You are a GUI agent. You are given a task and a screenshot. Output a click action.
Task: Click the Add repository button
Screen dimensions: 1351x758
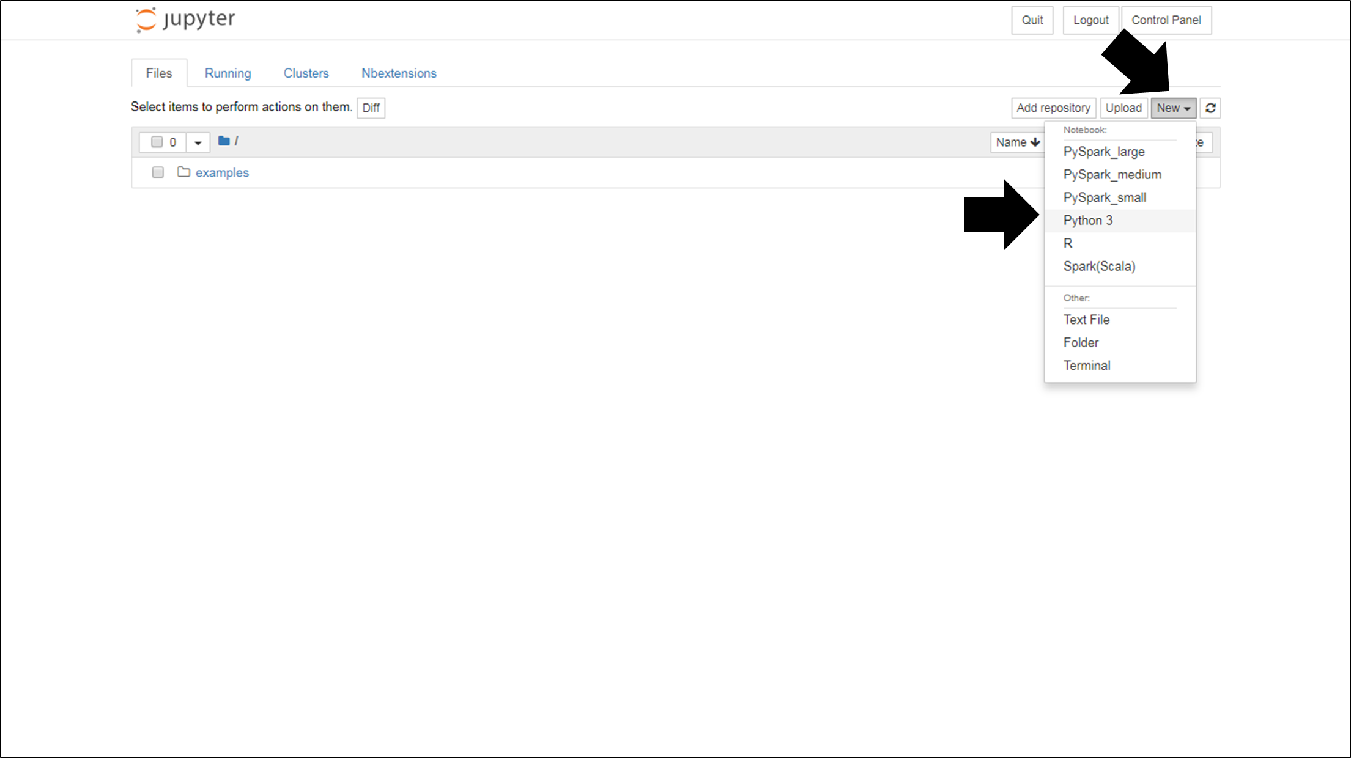(1053, 108)
